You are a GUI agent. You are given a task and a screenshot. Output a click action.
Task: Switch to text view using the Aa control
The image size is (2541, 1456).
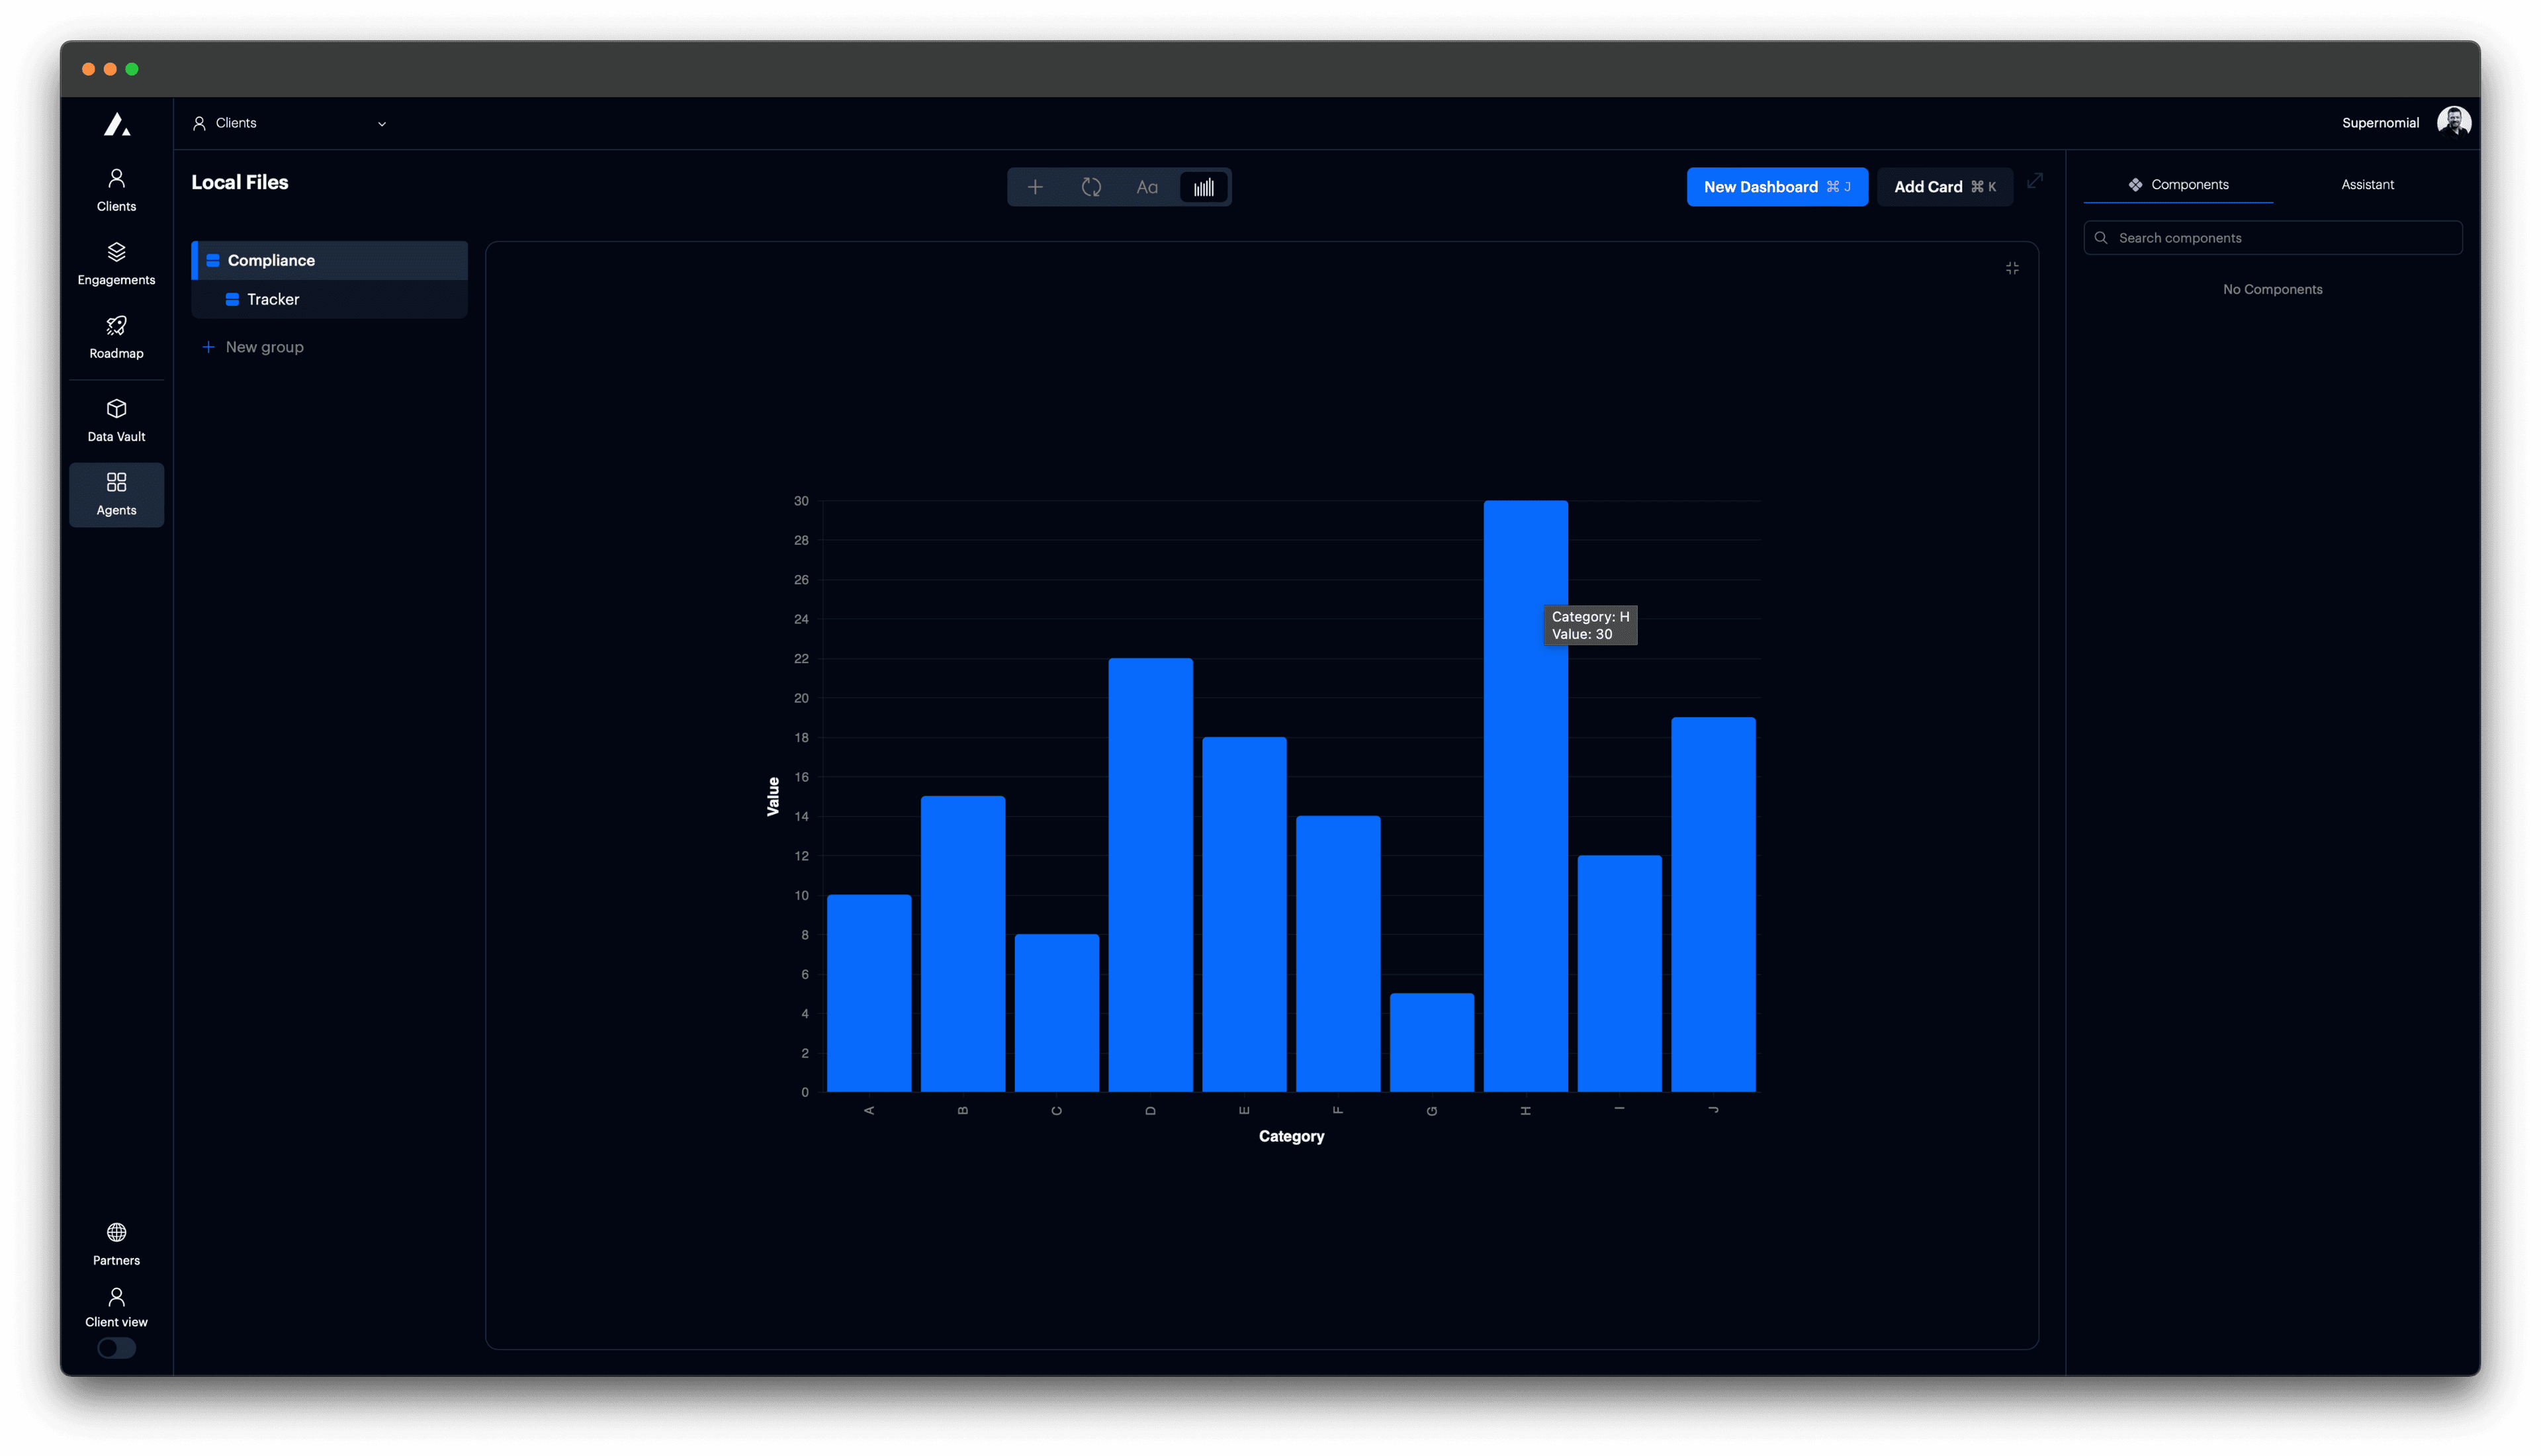tap(1147, 187)
